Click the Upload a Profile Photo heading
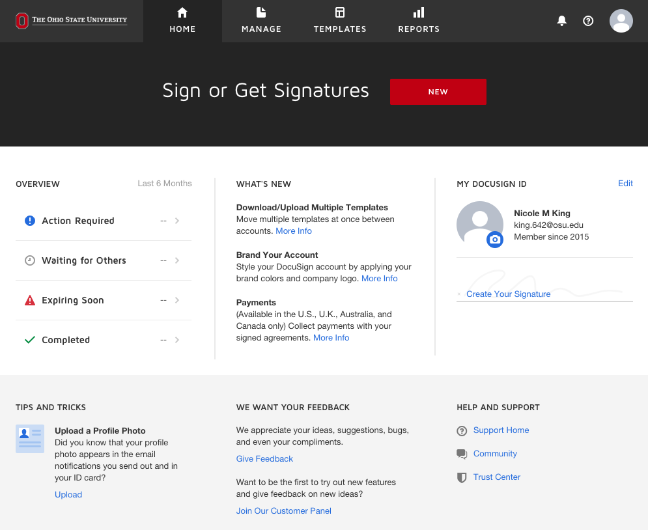This screenshot has height=530, width=648. tap(100, 430)
